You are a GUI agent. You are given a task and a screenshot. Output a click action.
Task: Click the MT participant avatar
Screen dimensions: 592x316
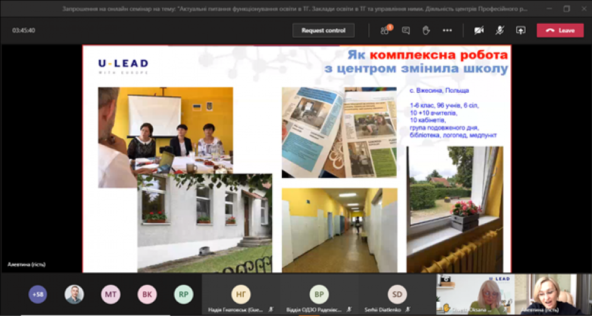pos(111,294)
